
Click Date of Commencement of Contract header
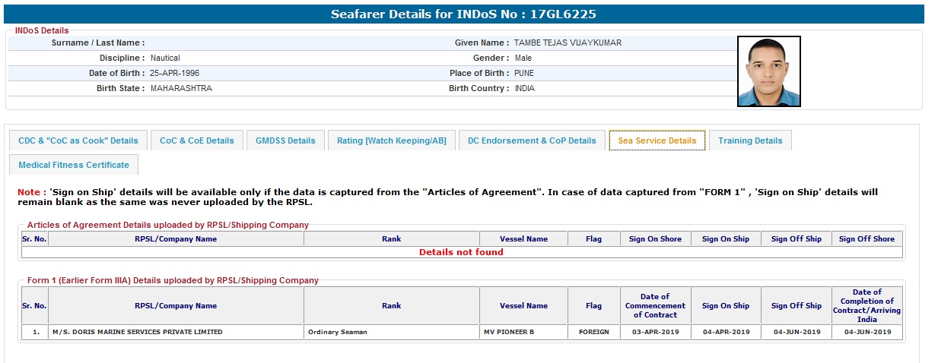coord(655,306)
